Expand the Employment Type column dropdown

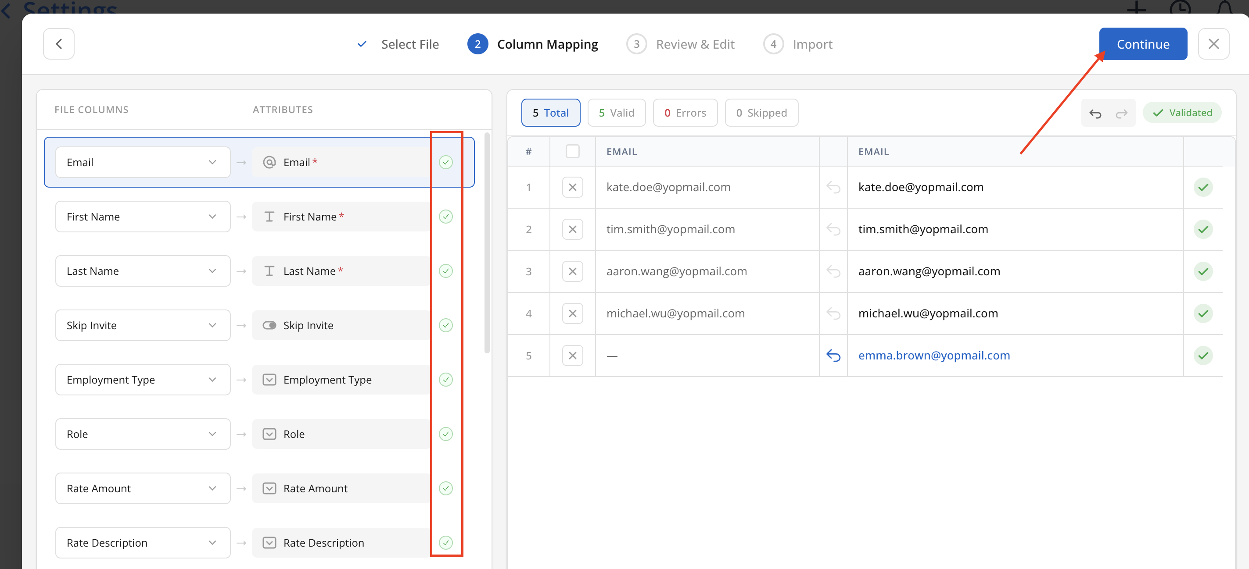click(x=143, y=380)
